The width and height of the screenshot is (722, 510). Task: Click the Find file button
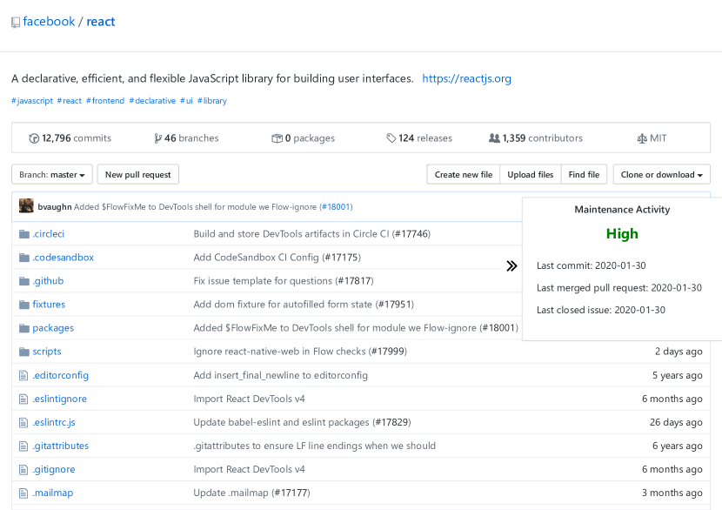pyautogui.click(x=584, y=175)
